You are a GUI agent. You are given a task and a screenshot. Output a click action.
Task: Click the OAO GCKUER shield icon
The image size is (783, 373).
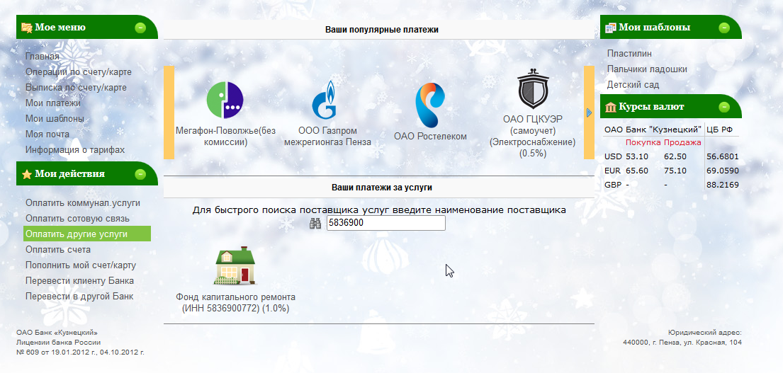pyautogui.click(x=531, y=89)
